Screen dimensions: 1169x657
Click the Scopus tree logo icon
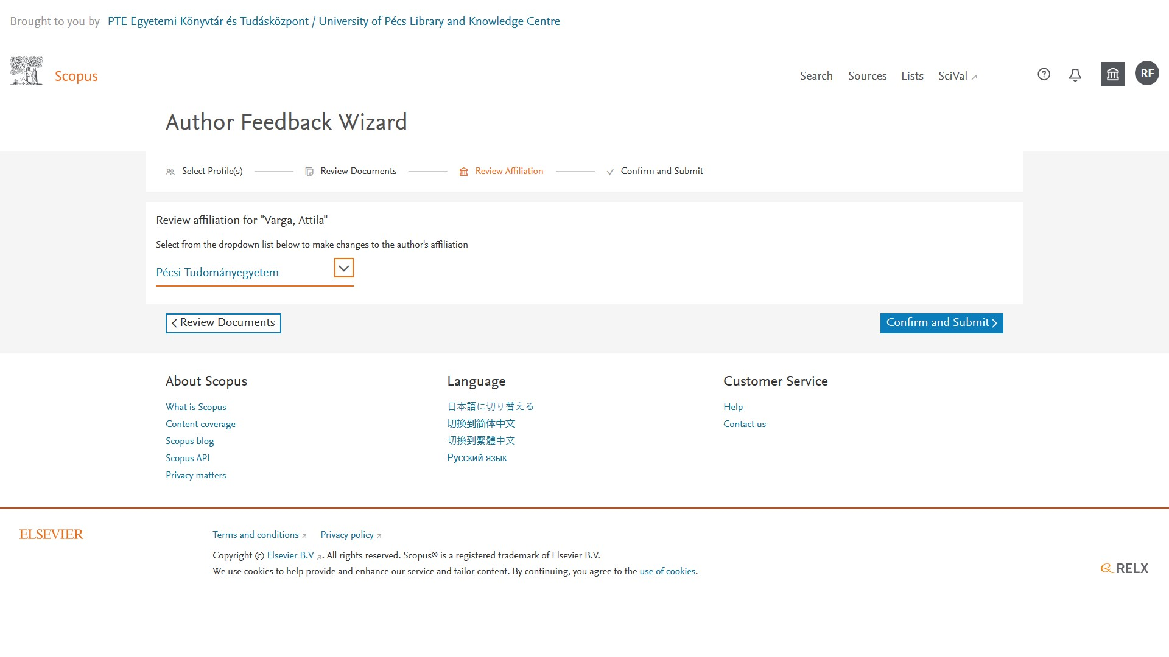[26, 71]
